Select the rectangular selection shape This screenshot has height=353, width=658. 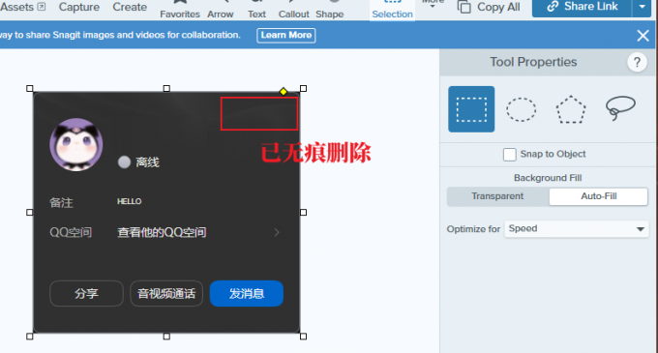pos(471,109)
